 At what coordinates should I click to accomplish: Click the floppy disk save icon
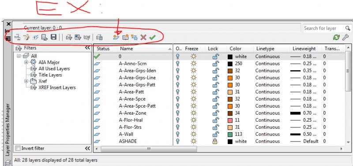53,37
